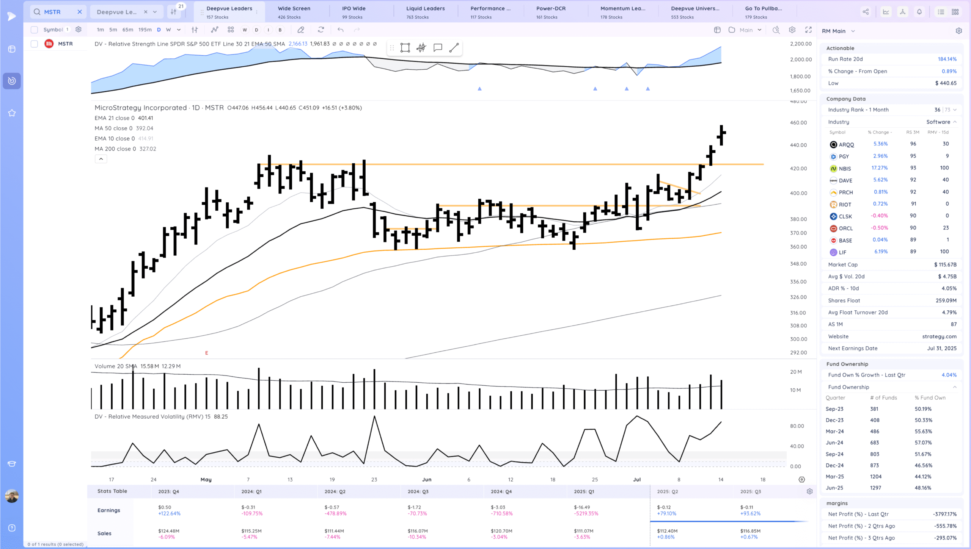Click the comment annotation tool
The height and width of the screenshot is (549, 971).
coord(438,48)
